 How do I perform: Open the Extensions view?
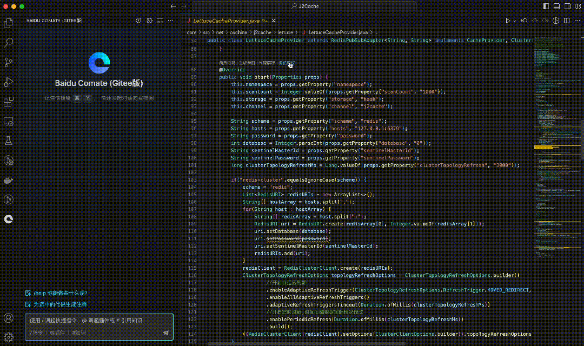click(x=9, y=102)
